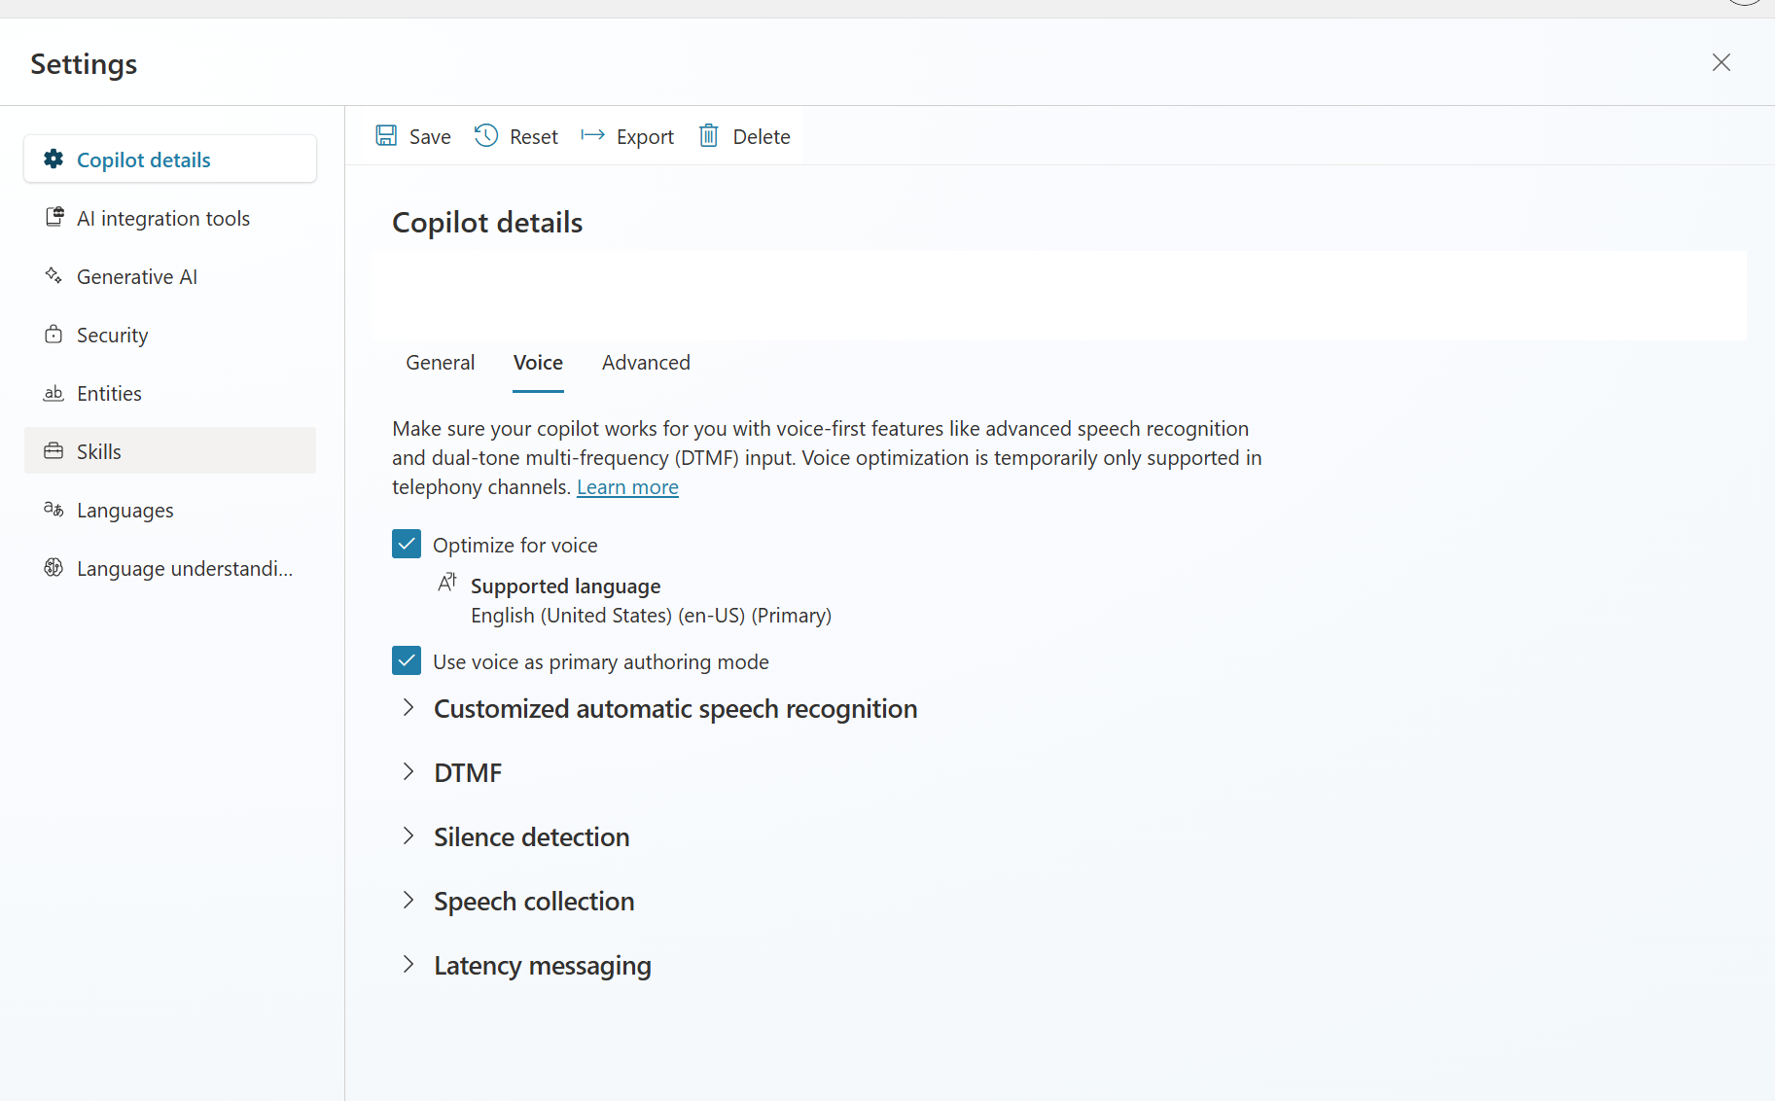Switch to the General tab
Viewport: 1775px width, 1101px height.
coord(441,363)
